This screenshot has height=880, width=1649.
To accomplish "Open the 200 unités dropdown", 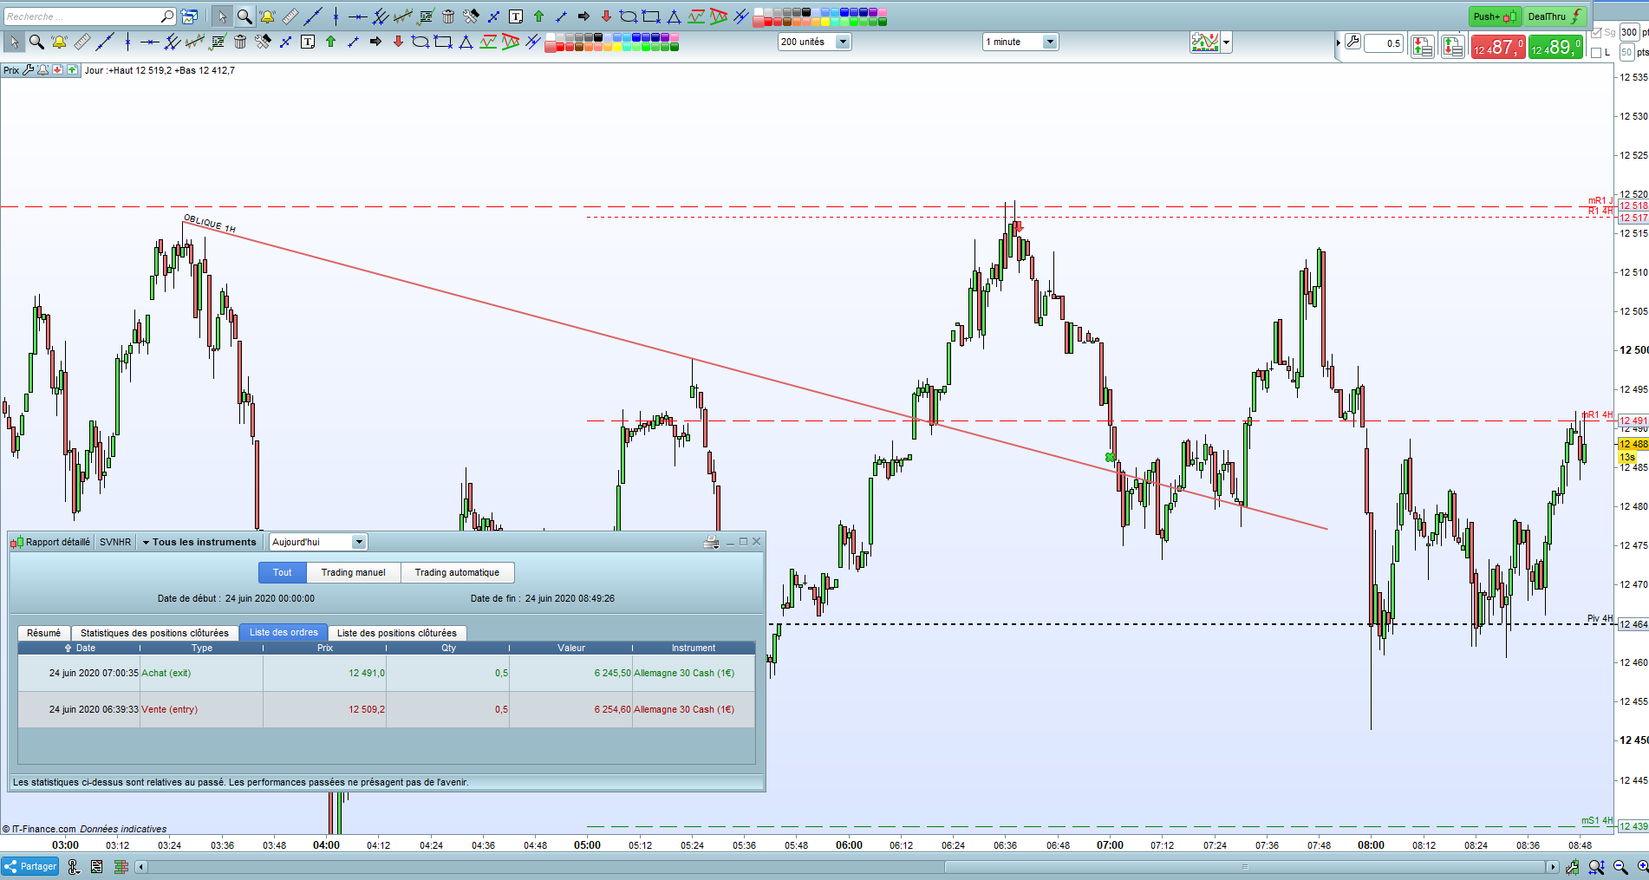I will click(815, 42).
